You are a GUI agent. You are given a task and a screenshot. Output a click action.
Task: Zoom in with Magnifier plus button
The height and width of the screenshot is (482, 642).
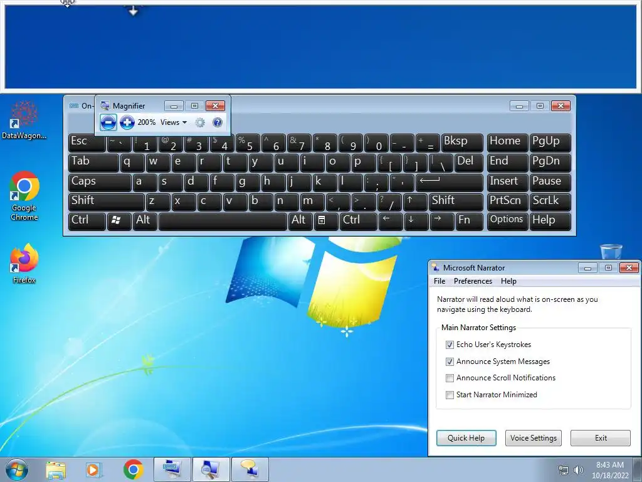point(127,122)
